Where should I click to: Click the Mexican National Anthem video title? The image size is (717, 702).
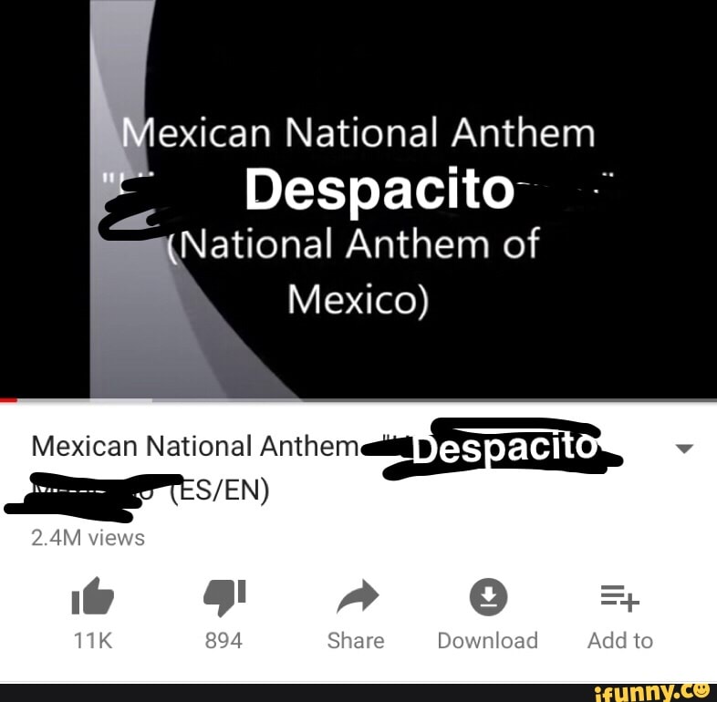(x=196, y=446)
